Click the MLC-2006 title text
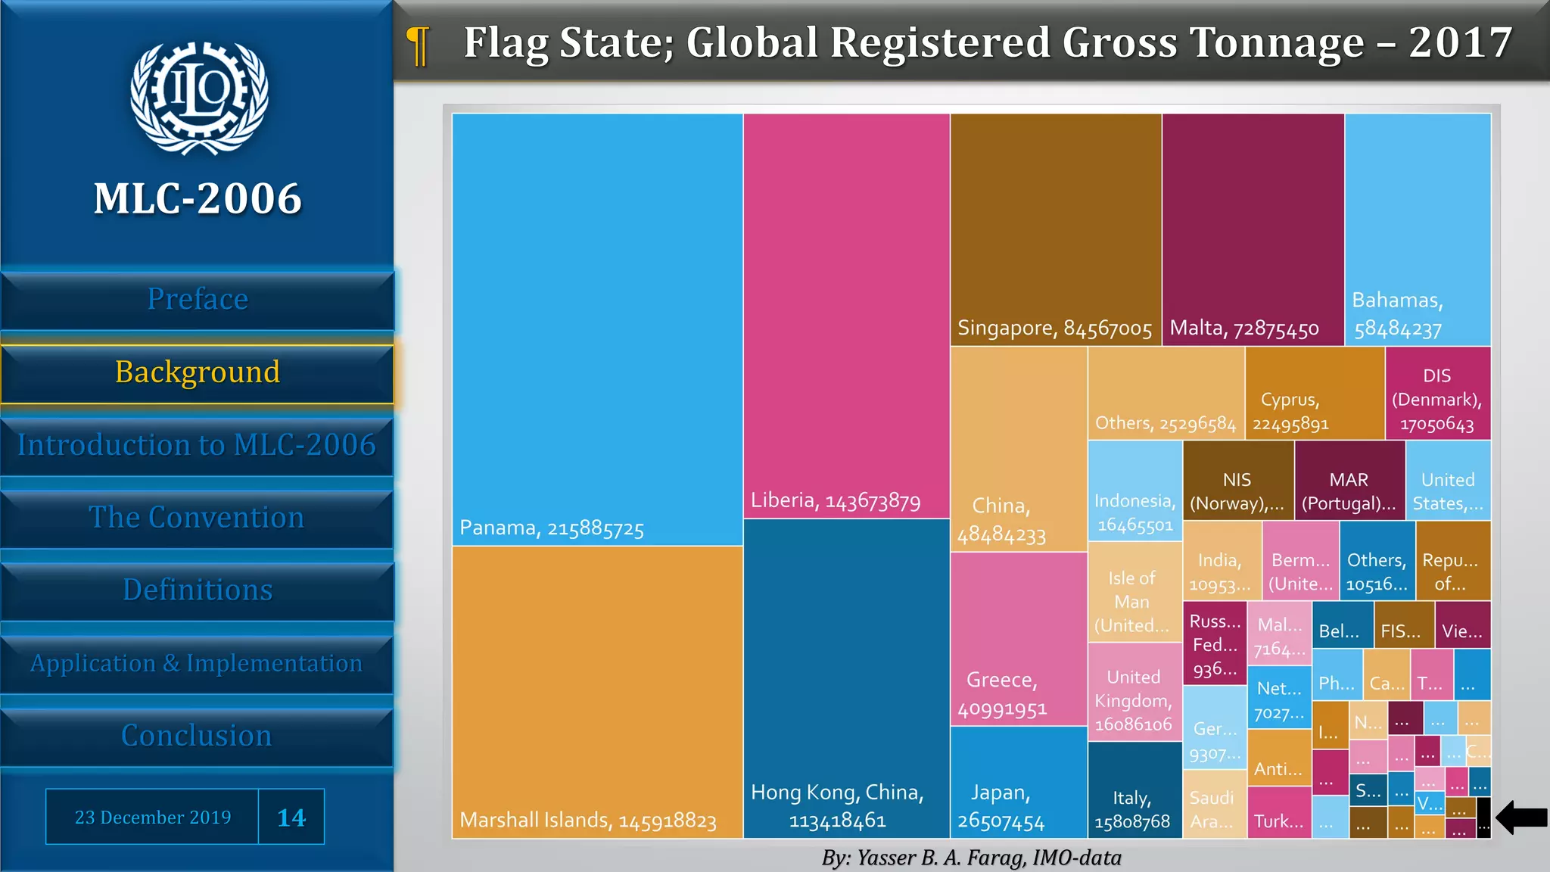The image size is (1550, 872). pyautogui.click(x=198, y=199)
